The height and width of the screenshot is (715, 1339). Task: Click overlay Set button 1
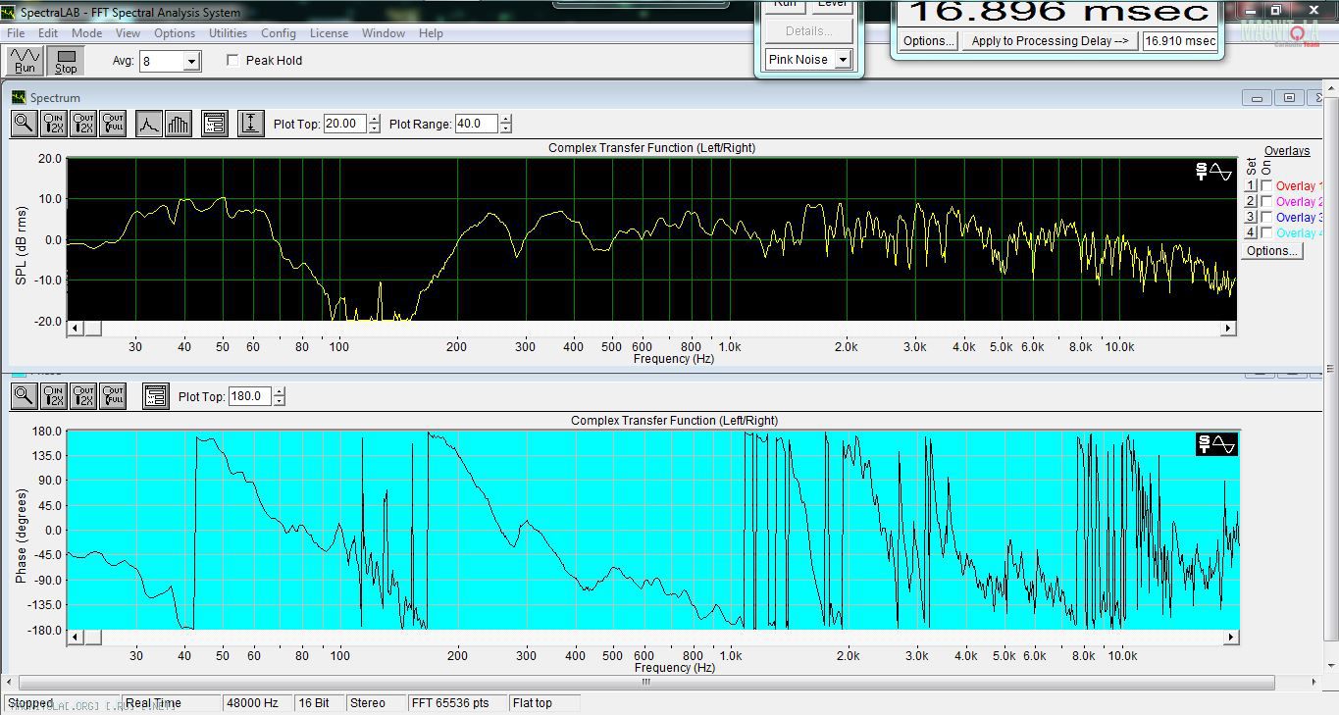point(1251,185)
